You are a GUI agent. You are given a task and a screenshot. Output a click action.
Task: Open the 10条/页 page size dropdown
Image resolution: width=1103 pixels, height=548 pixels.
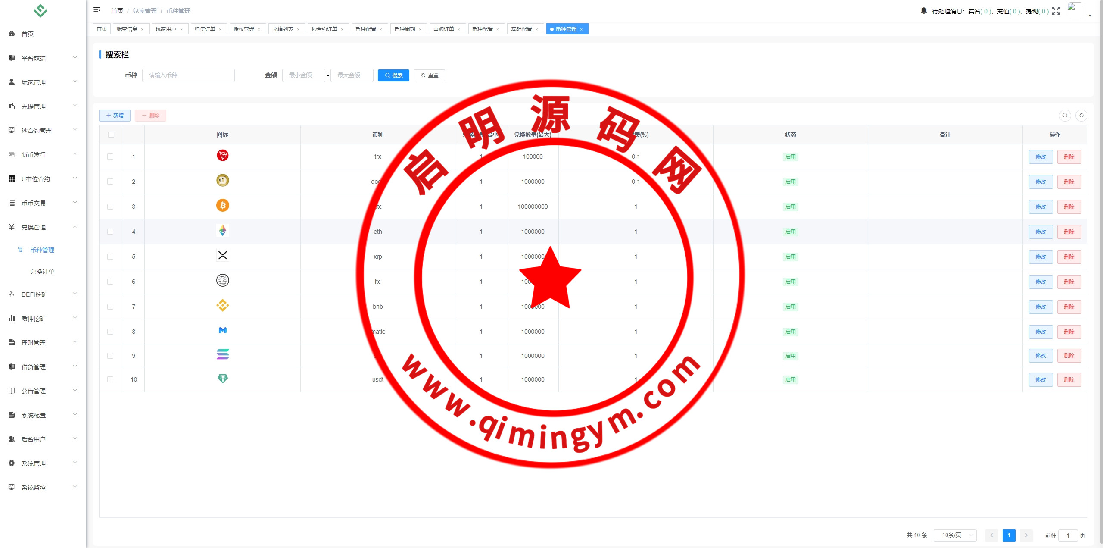tap(955, 535)
